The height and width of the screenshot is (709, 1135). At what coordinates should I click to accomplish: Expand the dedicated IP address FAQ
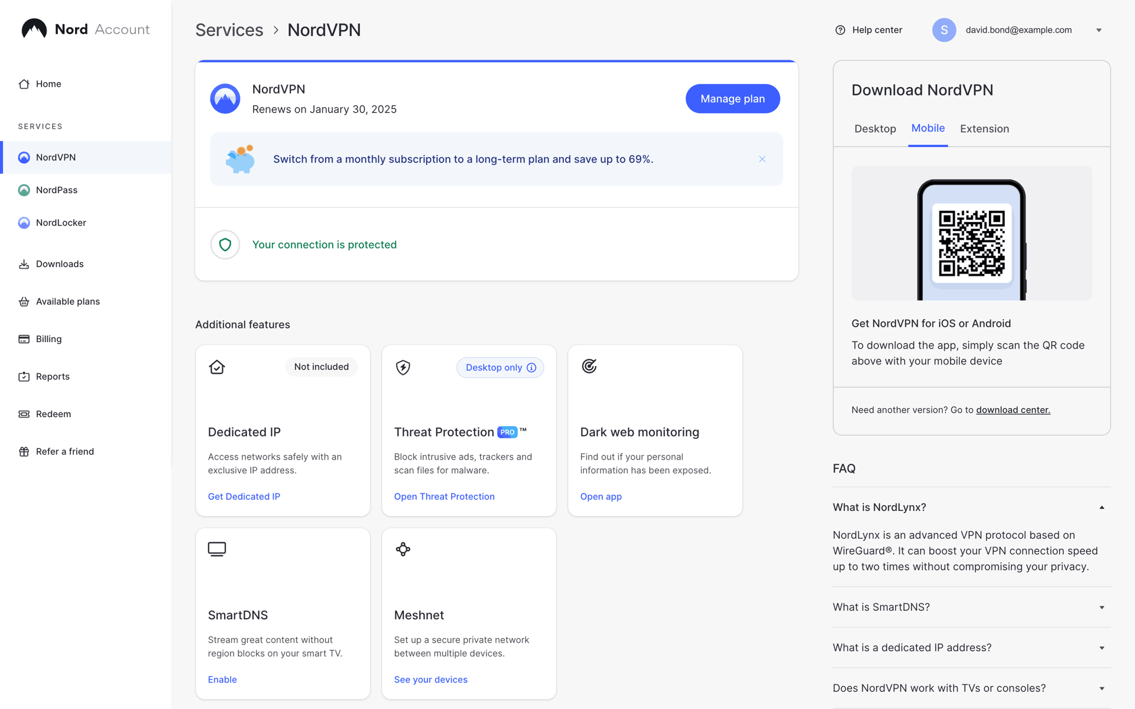pyautogui.click(x=1102, y=648)
